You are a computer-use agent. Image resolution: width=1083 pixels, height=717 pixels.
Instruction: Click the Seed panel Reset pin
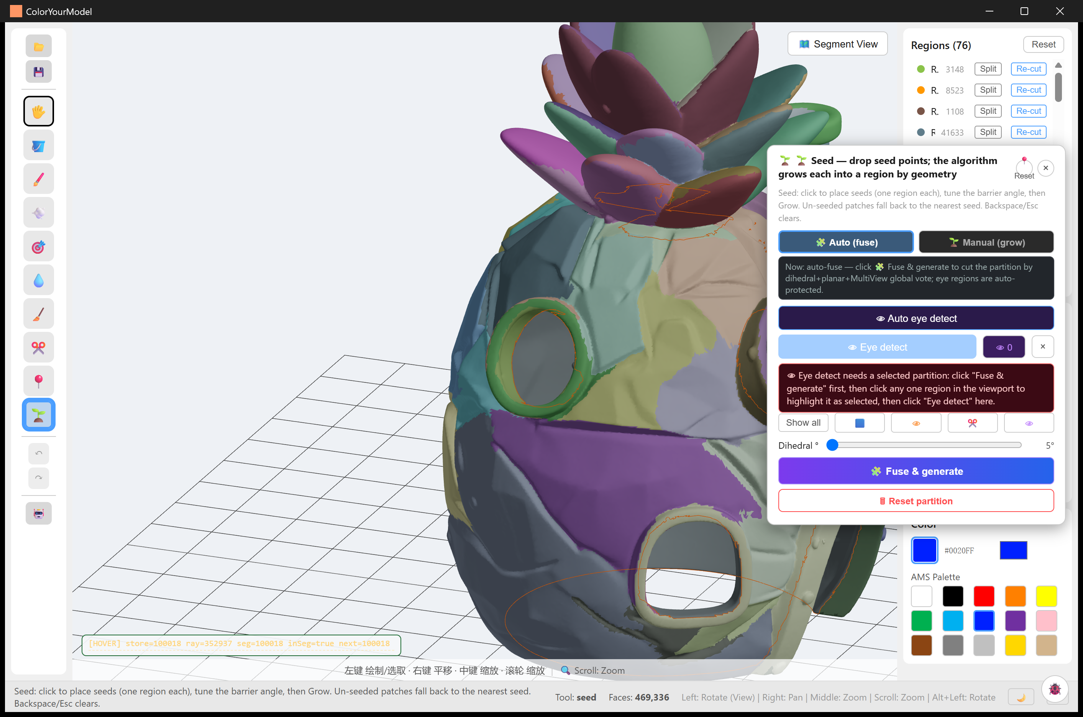click(1024, 168)
